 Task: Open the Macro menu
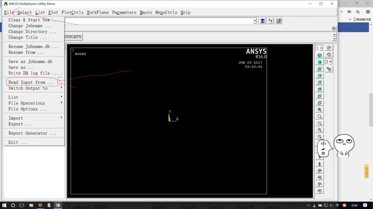click(x=146, y=12)
